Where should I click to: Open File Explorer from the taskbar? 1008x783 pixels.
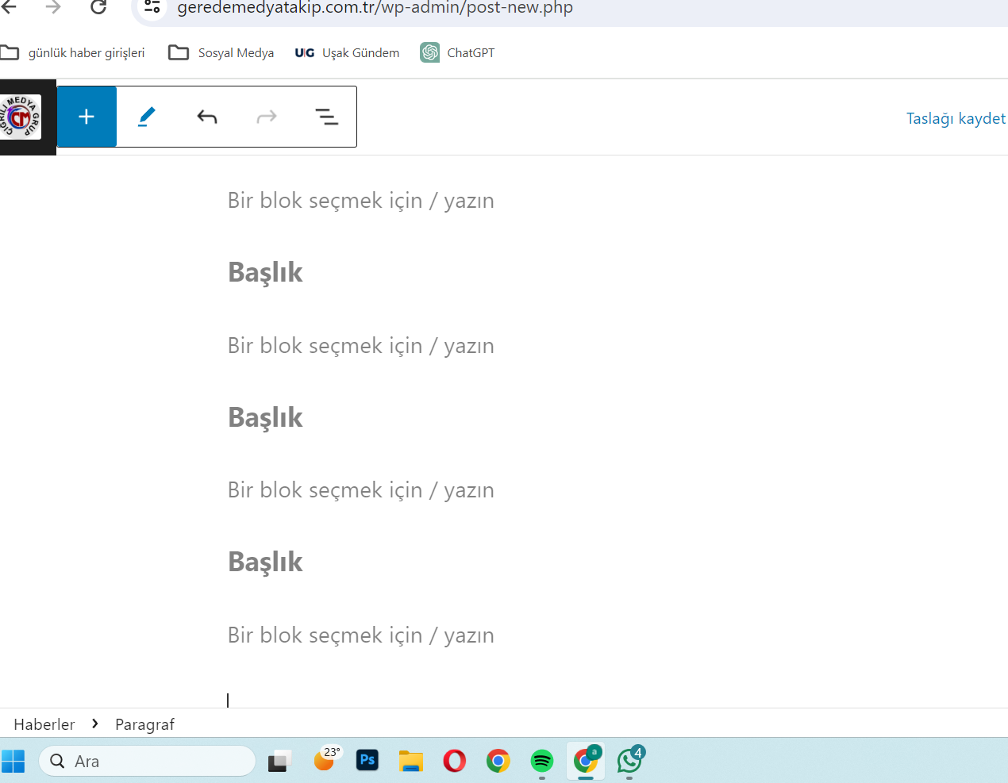[410, 762]
